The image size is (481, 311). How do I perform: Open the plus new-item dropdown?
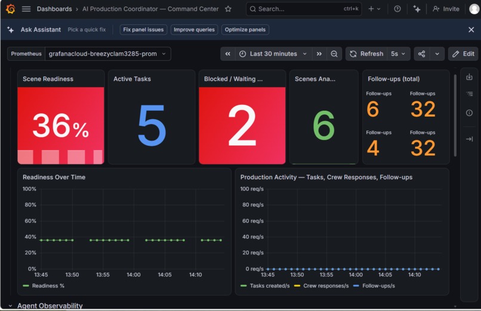(x=374, y=9)
